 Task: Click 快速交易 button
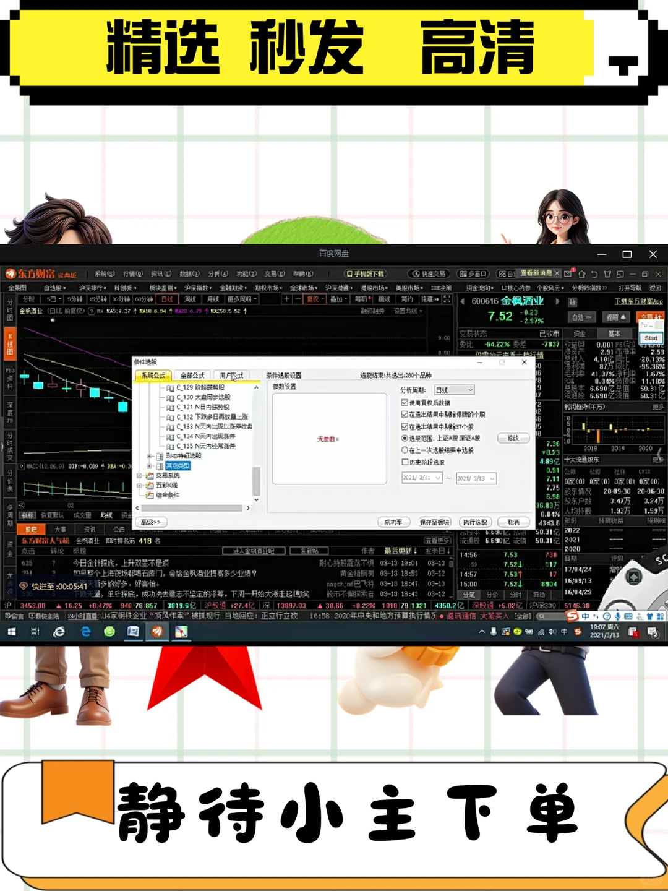(x=429, y=273)
